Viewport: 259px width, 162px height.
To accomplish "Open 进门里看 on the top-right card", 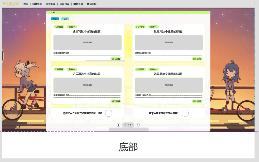I will coord(197,59).
